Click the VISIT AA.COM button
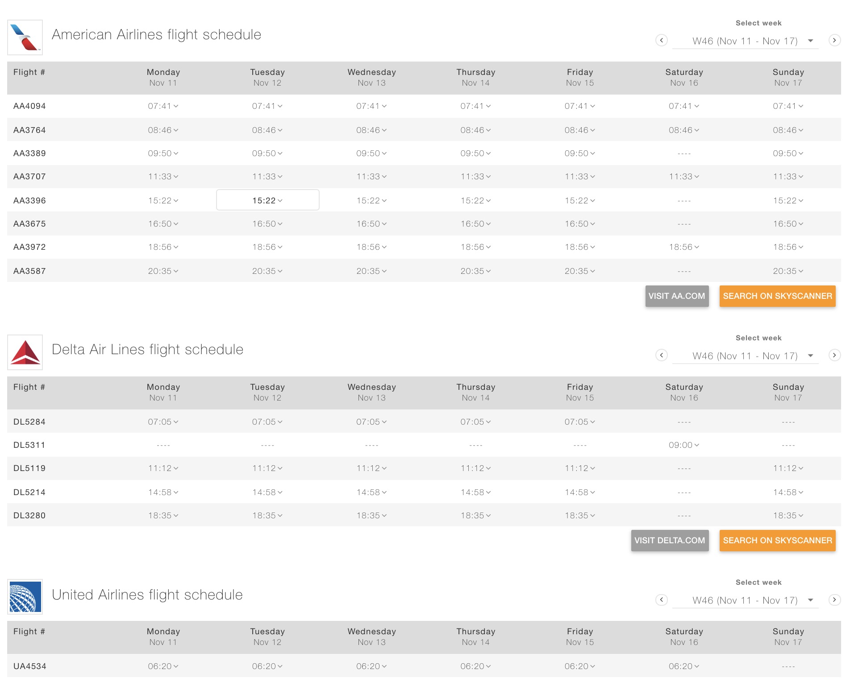 676,296
